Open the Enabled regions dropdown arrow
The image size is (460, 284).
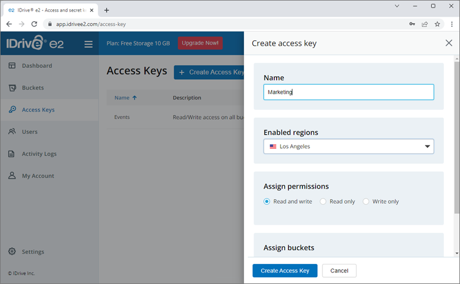tap(427, 147)
